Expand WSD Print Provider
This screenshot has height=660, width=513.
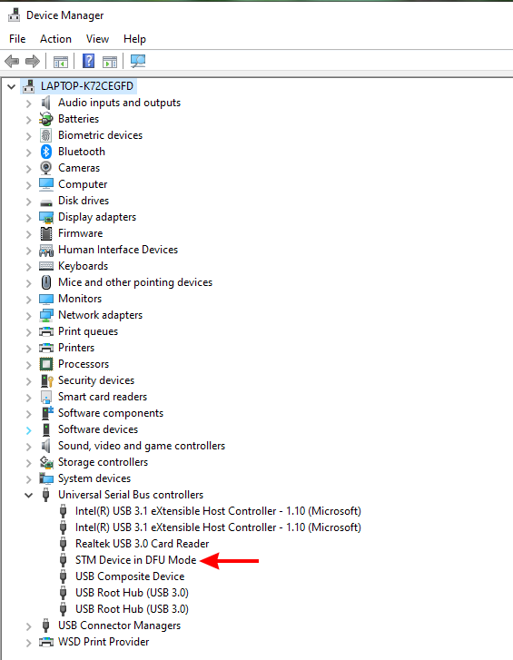tap(29, 643)
